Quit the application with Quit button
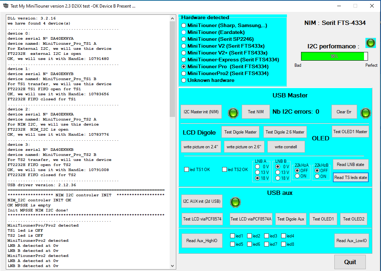The width and height of the screenshot is (381, 271). pyautogui.click(x=350, y=262)
